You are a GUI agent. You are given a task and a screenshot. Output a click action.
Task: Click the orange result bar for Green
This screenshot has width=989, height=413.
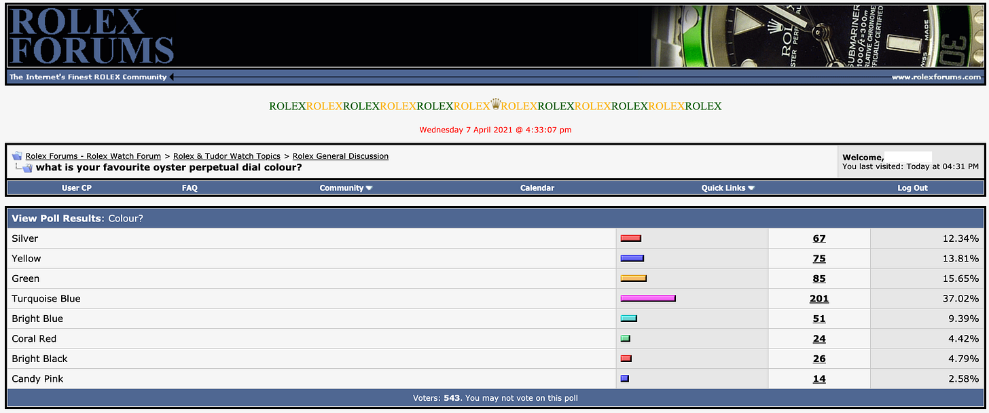[x=634, y=279]
